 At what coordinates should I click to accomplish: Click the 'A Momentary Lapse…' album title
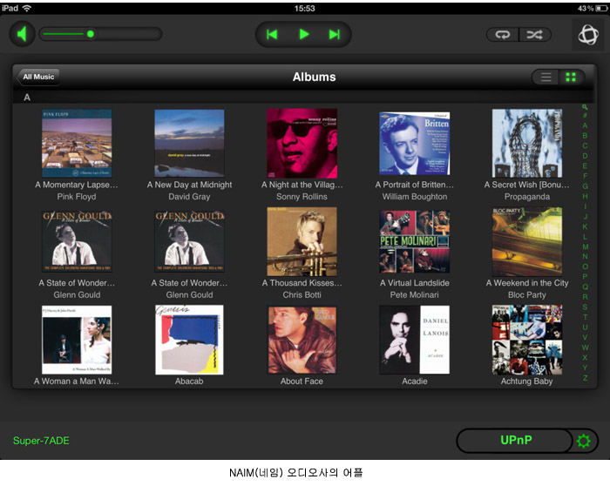tap(77, 185)
